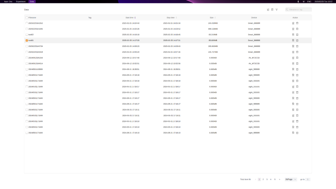The width and height of the screenshot is (336, 189).
Task: Click the export icon in the Data toolbar
Action: 268,10
